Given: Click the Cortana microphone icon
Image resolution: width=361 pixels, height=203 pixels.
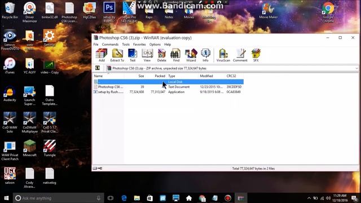Looking at the screenshot, I should point(99,198).
